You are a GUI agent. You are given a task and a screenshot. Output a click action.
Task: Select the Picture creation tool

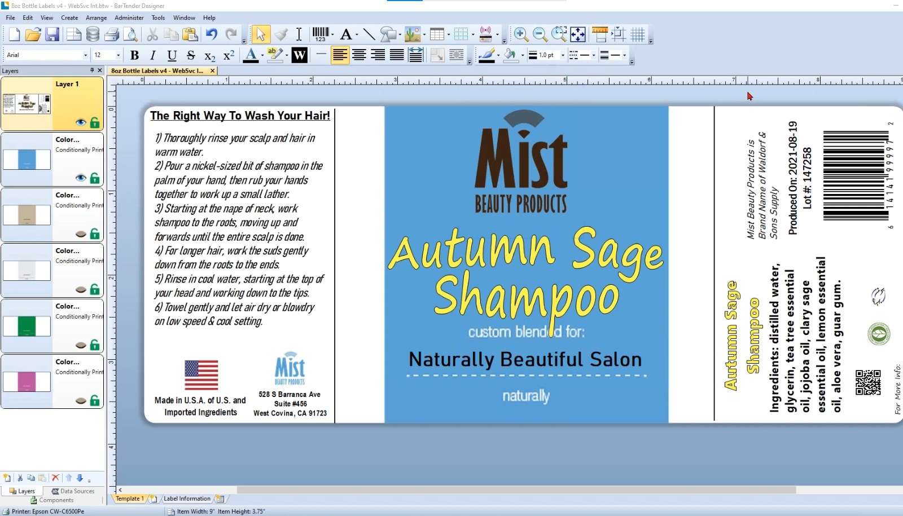tap(413, 35)
